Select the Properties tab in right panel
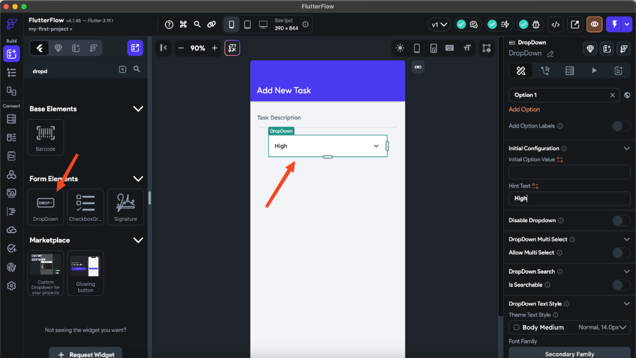This screenshot has height=358, width=636. pos(521,71)
